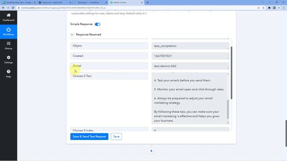Click scroll-up arrow of response text area
The width and height of the screenshot is (287, 161).
(x=228, y=74)
